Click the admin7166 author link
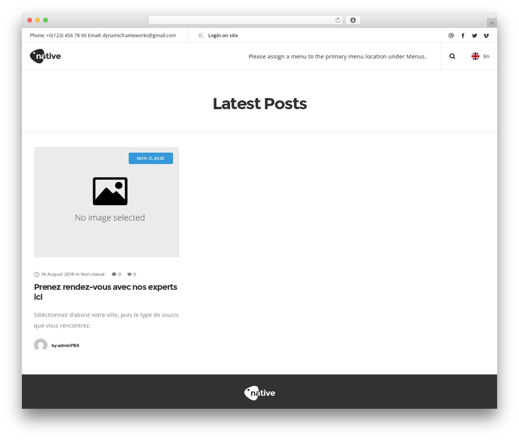519x440 pixels. tap(68, 346)
